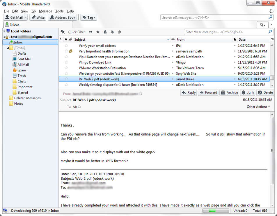Click the thread column header icon
This screenshot has width=277, height=216.
61,39
